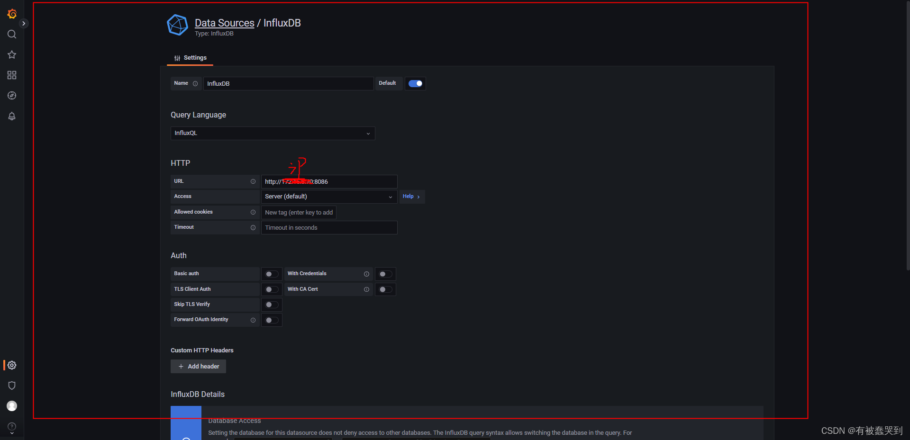Click the InfluxDB Details heading
Screen dimensions: 910x440
(198, 394)
